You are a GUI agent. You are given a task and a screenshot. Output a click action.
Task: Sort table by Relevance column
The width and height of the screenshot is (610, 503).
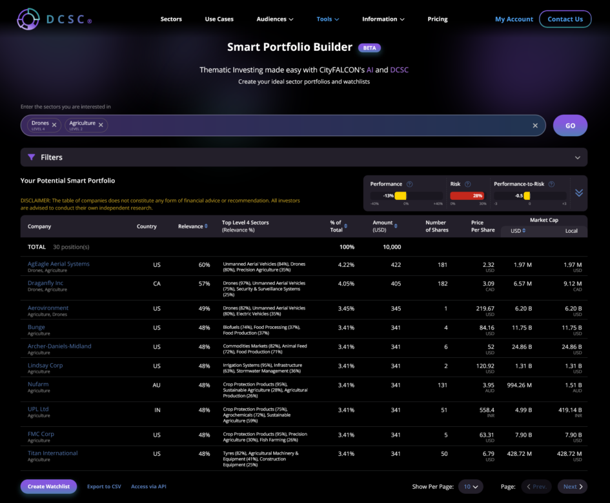pos(206,226)
